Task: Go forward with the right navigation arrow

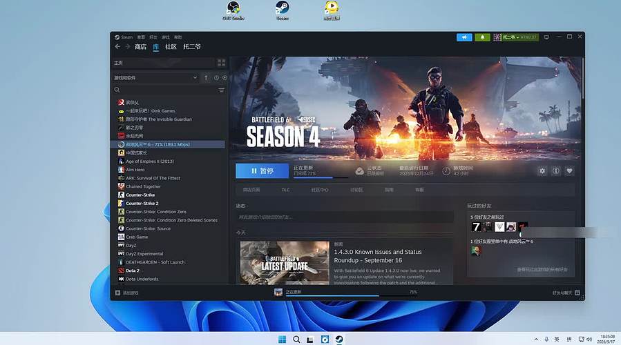Action: pos(128,47)
